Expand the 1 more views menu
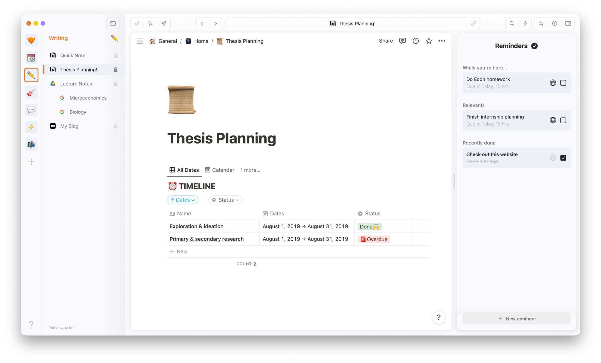This screenshot has height=363, width=601. (x=250, y=170)
